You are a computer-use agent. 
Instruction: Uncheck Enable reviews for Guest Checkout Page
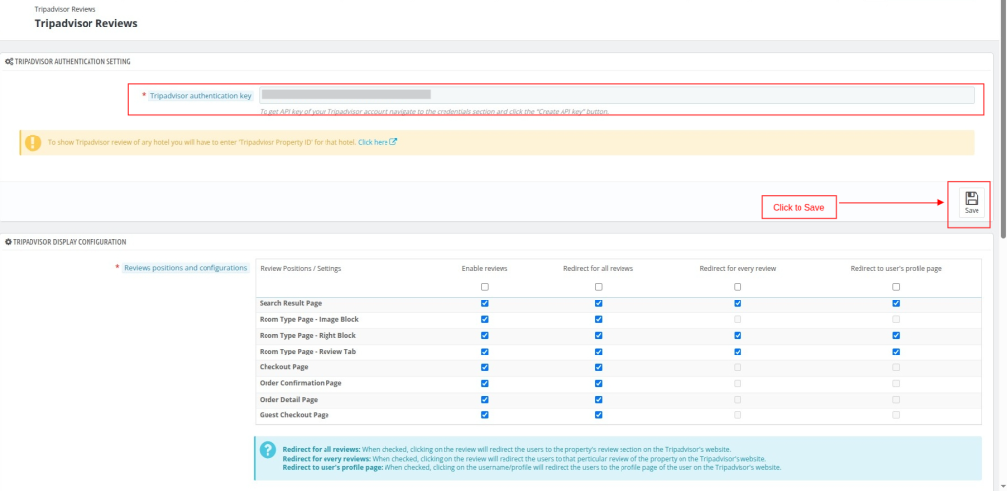pyautogui.click(x=484, y=415)
